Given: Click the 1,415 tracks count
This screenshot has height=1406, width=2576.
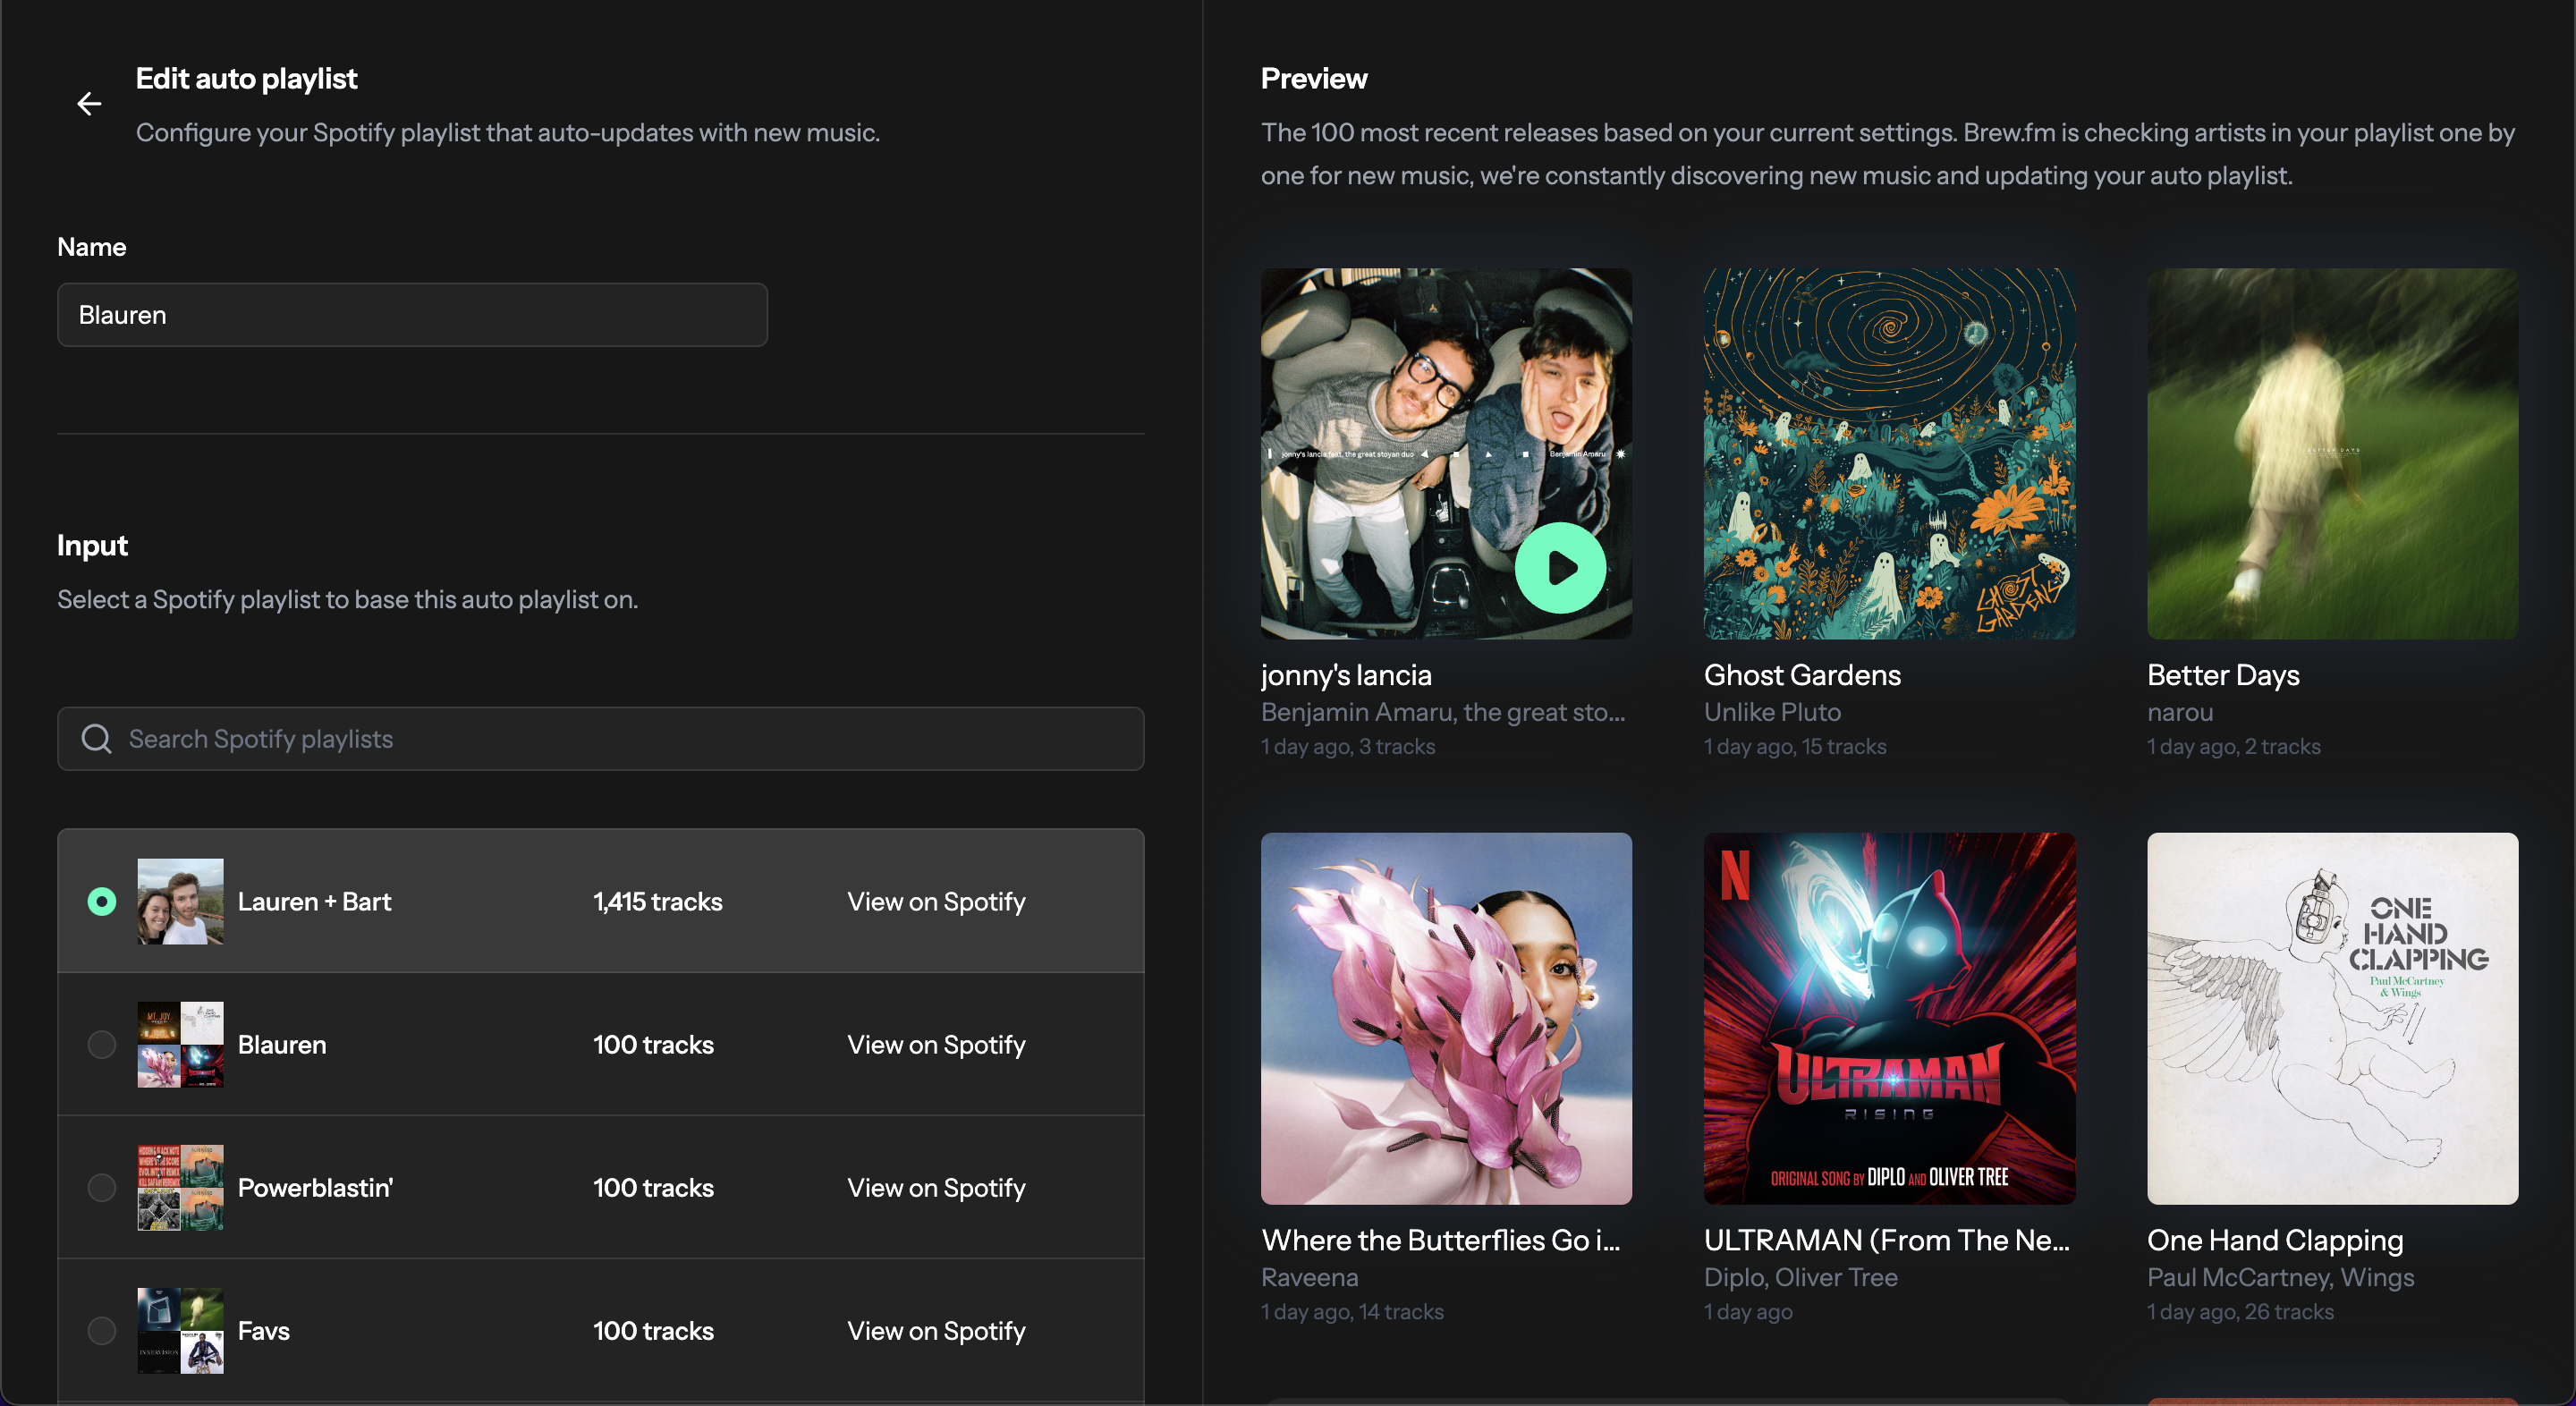Looking at the screenshot, I should pyautogui.click(x=657, y=902).
